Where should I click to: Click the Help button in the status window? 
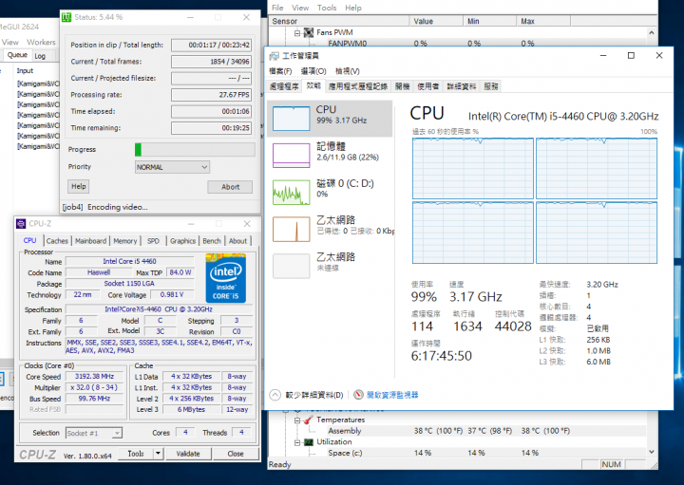tap(79, 186)
